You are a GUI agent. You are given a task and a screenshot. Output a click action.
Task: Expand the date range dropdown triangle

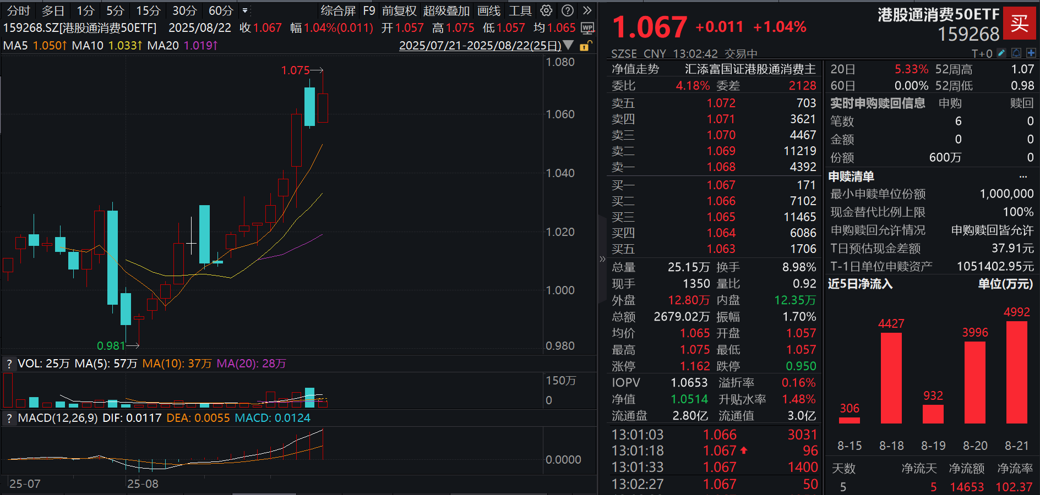point(569,45)
